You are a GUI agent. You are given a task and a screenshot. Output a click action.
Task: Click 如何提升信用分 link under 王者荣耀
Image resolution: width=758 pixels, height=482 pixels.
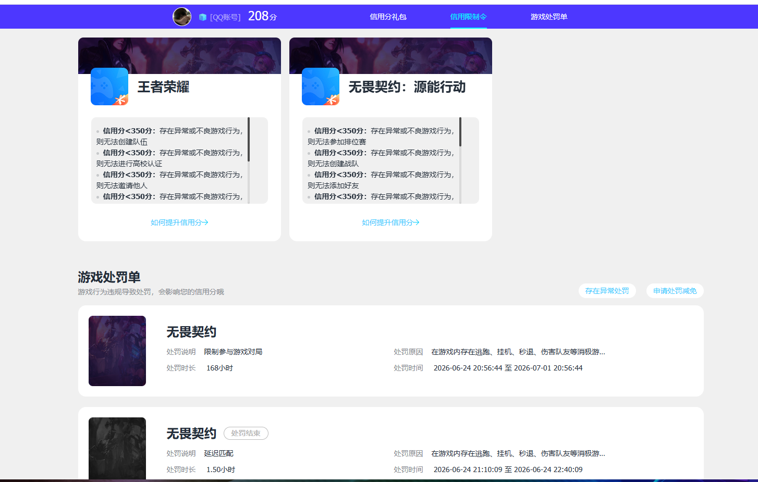(x=179, y=223)
